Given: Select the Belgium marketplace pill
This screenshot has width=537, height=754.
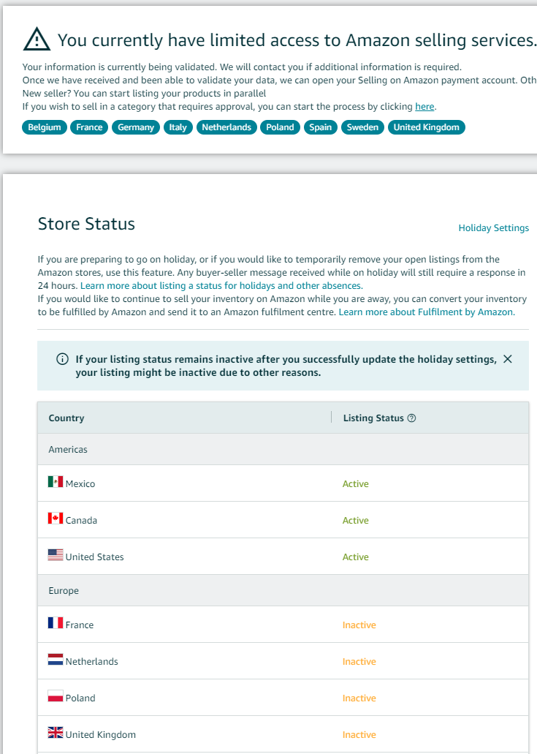Looking at the screenshot, I should tap(44, 127).
